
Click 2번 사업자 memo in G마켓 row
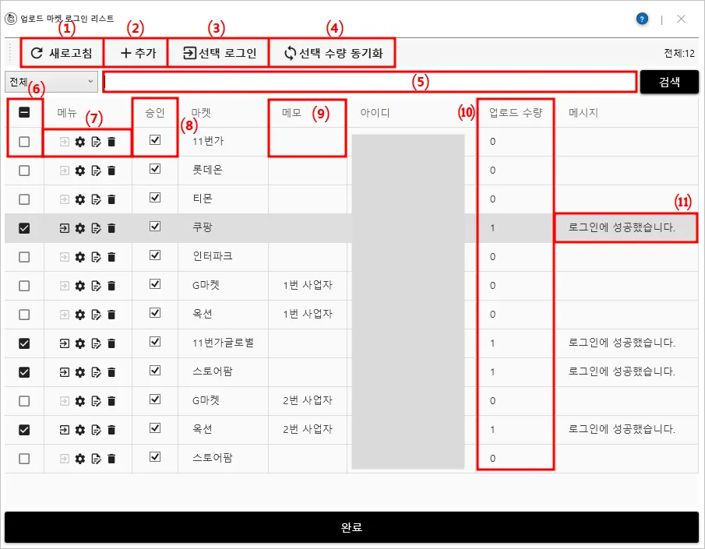(308, 400)
